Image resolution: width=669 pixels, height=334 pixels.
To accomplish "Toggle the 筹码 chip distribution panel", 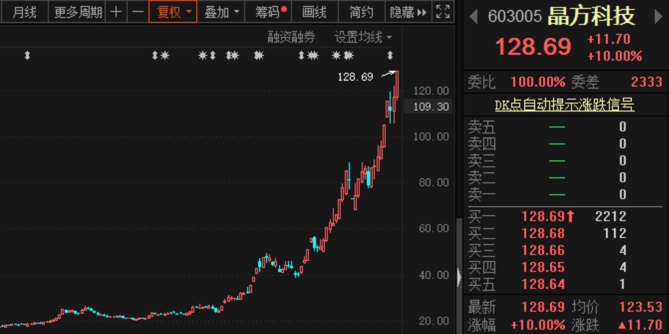I will click(268, 12).
